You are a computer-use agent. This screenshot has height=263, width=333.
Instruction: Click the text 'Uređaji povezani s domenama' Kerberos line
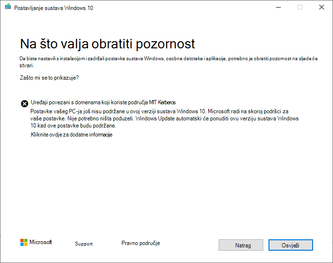click(x=103, y=102)
